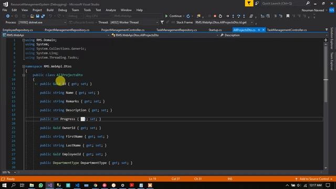336x189 pixels.
Task: Click the Show Next Statement arrow
Action: coord(227,16)
